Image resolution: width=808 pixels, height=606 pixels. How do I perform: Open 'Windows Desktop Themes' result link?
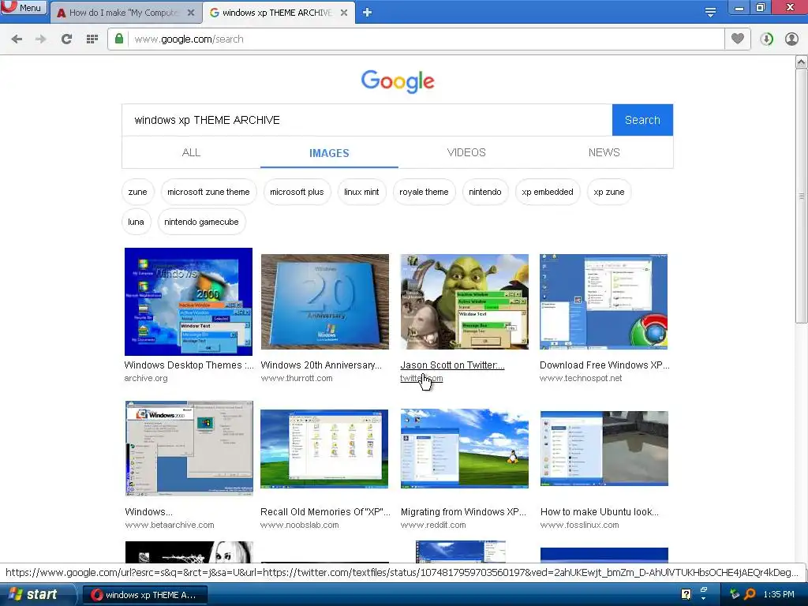click(x=189, y=365)
